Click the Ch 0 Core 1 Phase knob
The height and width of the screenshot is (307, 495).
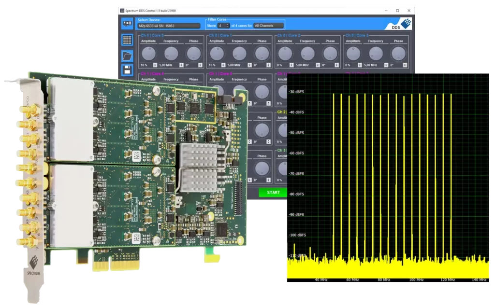262,53
